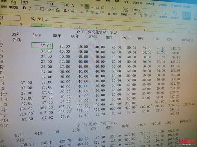The height and width of the screenshot is (147, 197).
Task: Toggle Underline formatting
Action: (x=36, y=8)
